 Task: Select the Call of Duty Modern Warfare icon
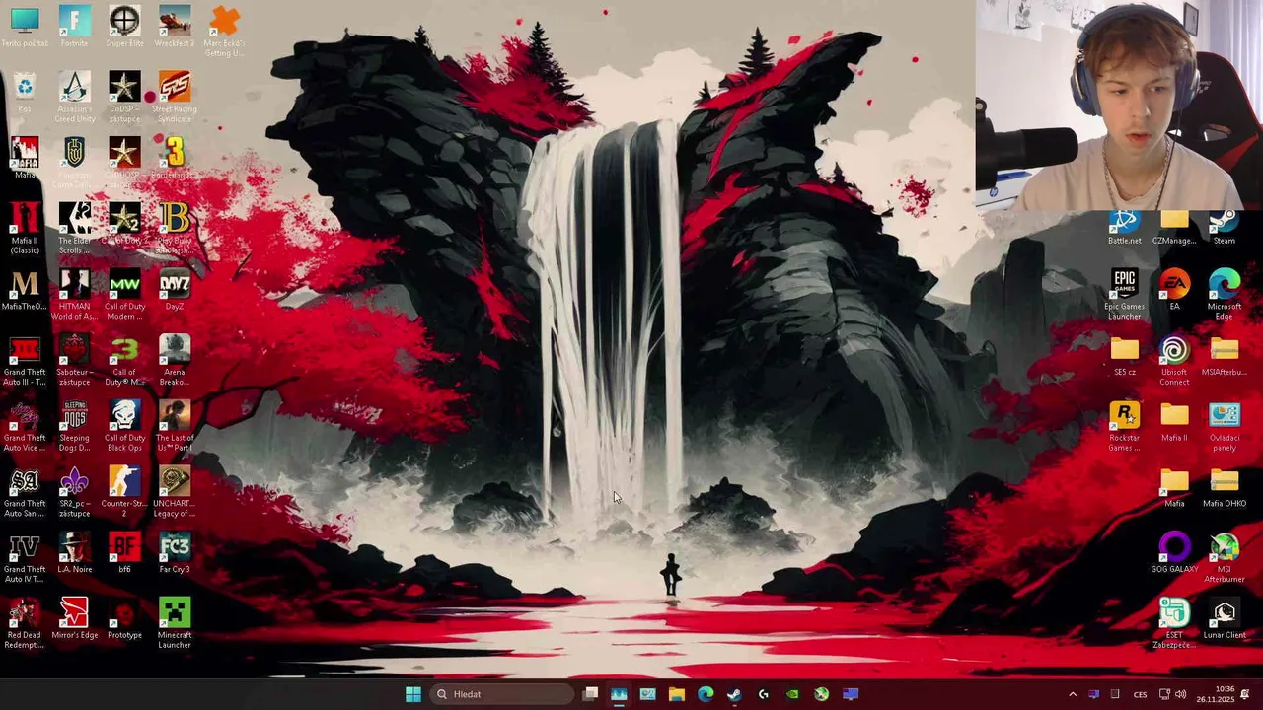point(124,295)
